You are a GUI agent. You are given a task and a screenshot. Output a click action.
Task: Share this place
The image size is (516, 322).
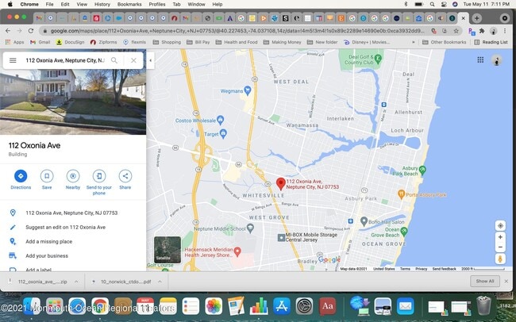coord(125,176)
